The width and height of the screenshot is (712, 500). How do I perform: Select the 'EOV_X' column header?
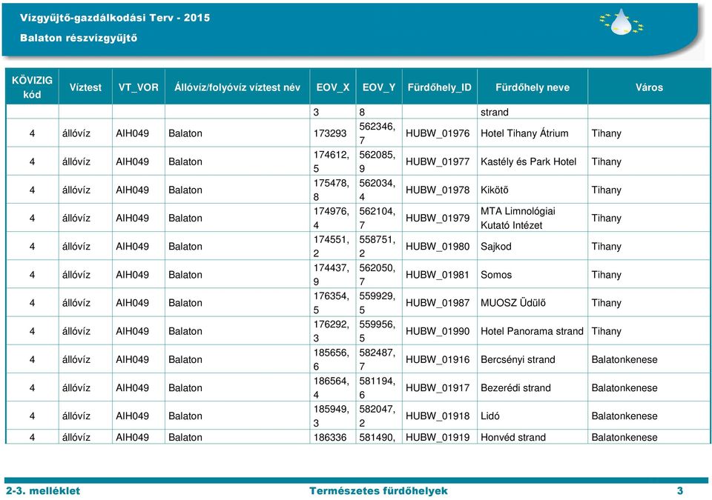(333, 87)
